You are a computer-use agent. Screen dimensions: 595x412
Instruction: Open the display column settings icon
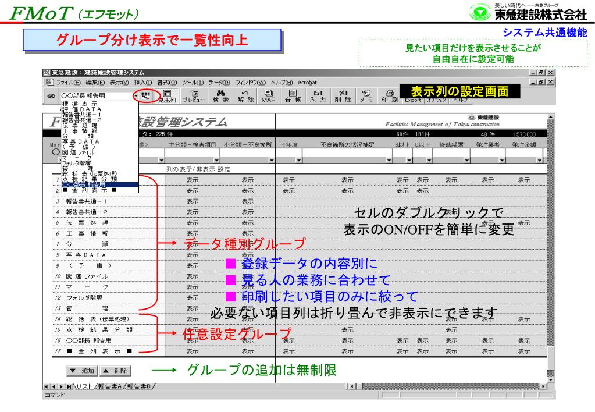pyautogui.click(x=146, y=95)
